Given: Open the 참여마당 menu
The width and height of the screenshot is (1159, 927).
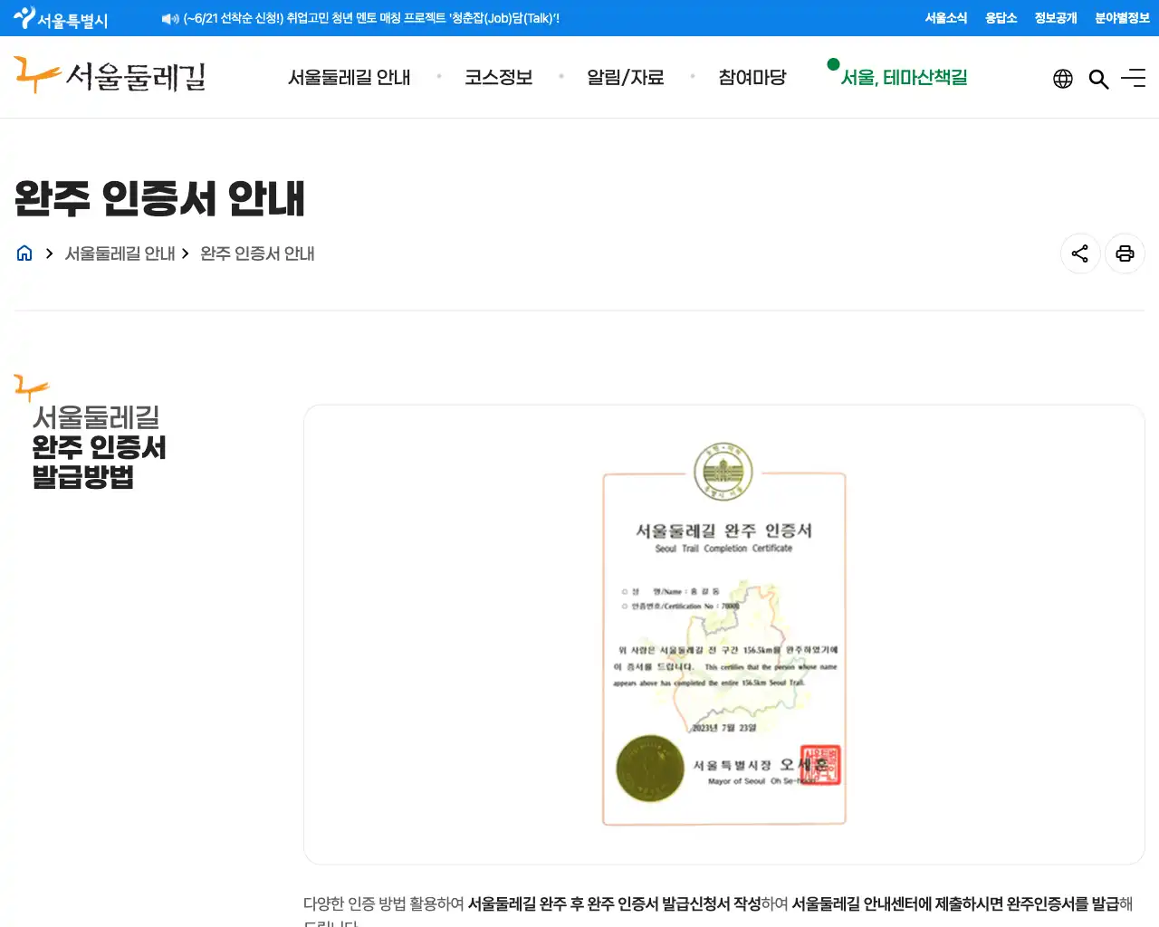Looking at the screenshot, I should pos(752,78).
